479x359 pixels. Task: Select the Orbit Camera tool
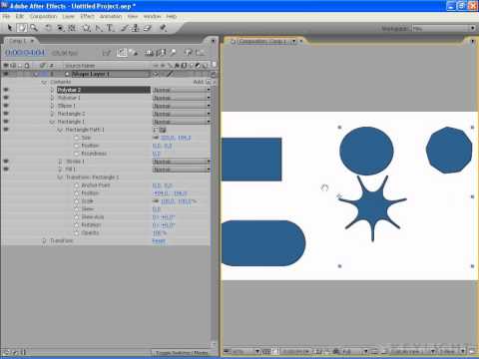60,28
